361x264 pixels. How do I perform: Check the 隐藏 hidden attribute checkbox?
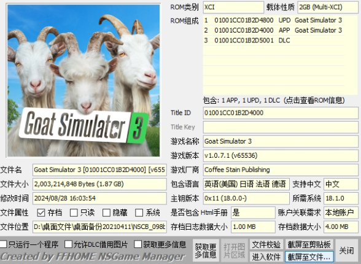[x=106, y=212]
